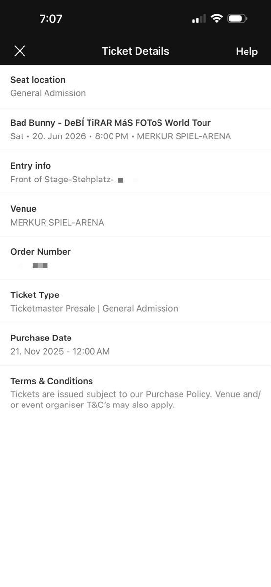This screenshot has width=271, height=587.
Task: Select the Seat location General Admission row
Action: point(135,87)
